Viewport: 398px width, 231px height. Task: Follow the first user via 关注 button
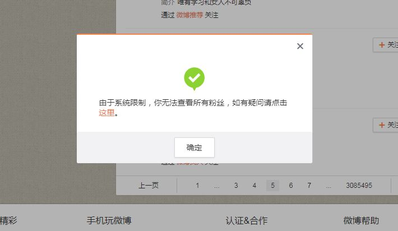385,45
